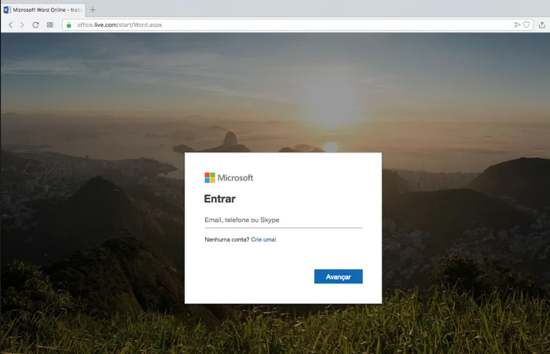Reload the page with the refresh icon
Image resolution: width=550 pixels, height=354 pixels.
tap(35, 25)
